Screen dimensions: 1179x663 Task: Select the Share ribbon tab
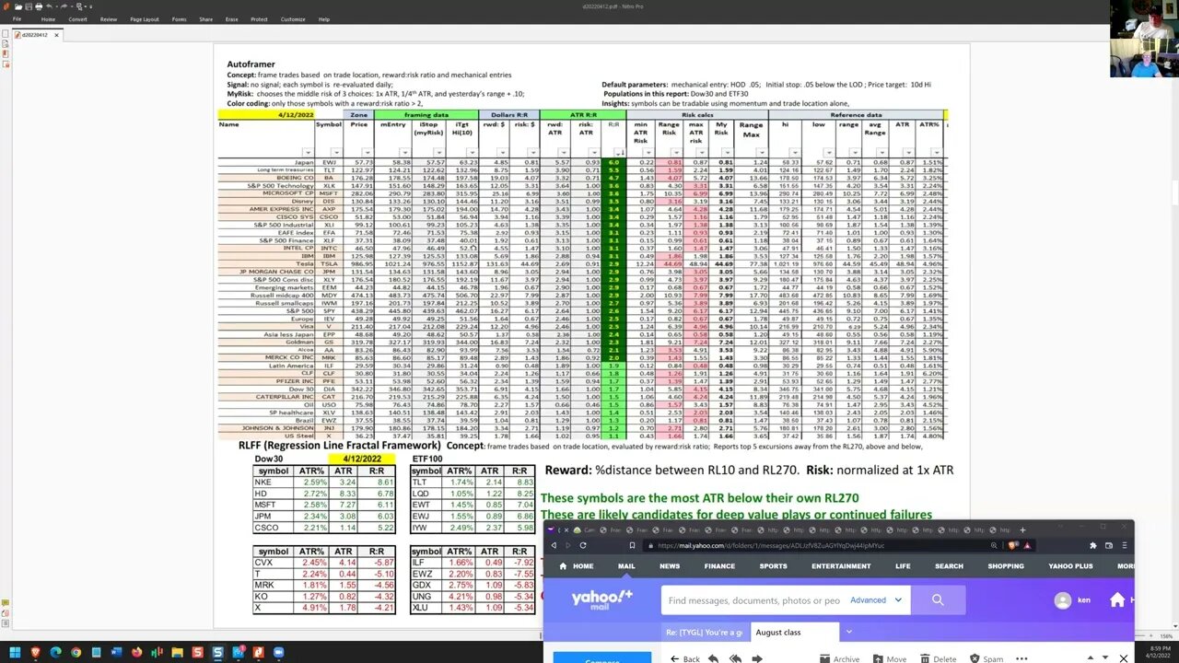pos(205,19)
